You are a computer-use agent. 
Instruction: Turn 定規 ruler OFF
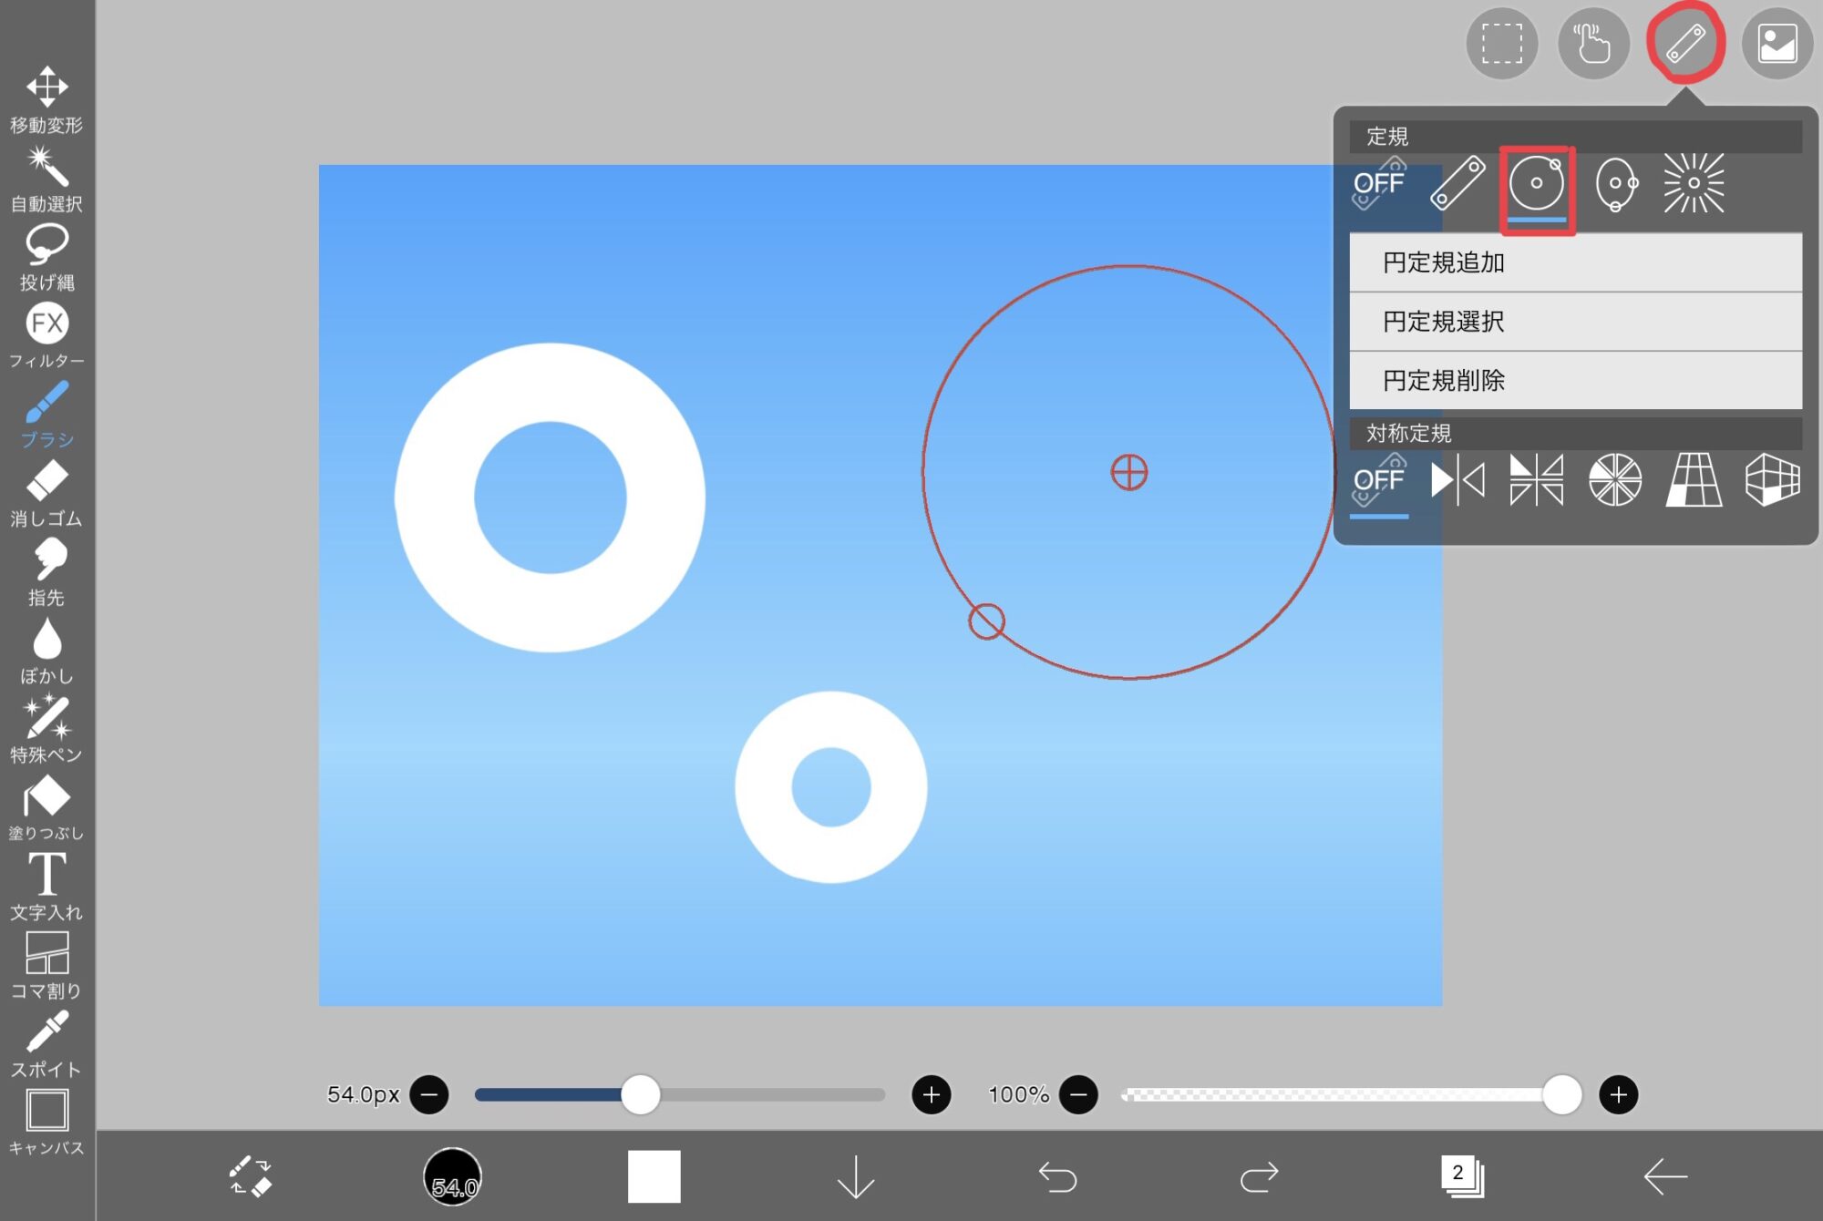click(x=1379, y=184)
